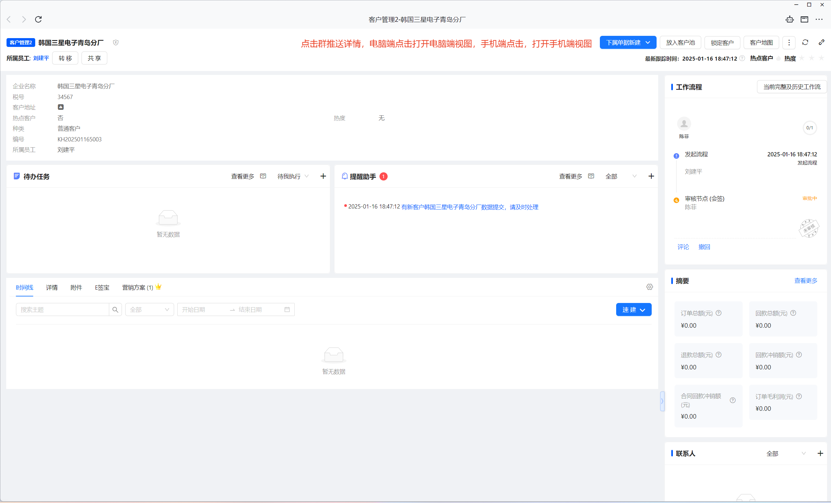Expand the 速建 dropdown button
The height and width of the screenshot is (503, 831).
(x=634, y=309)
